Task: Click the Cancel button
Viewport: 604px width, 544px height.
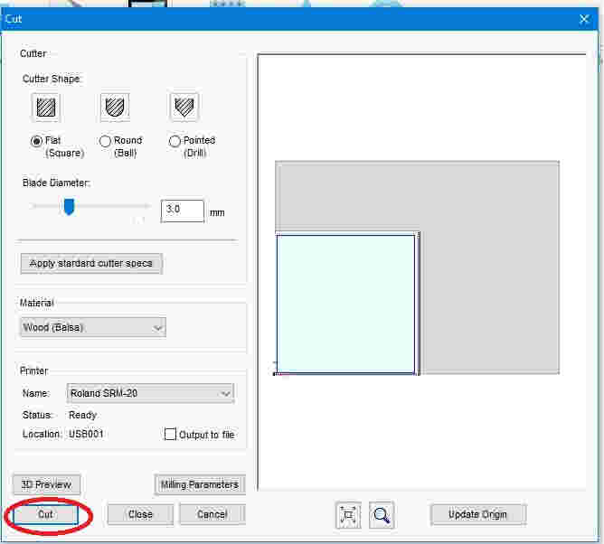Action: tap(212, 514)
